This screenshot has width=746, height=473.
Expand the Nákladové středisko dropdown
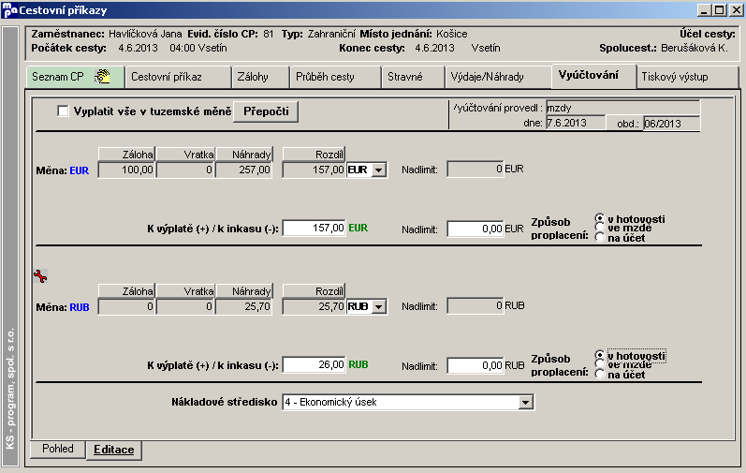[525, 403]
